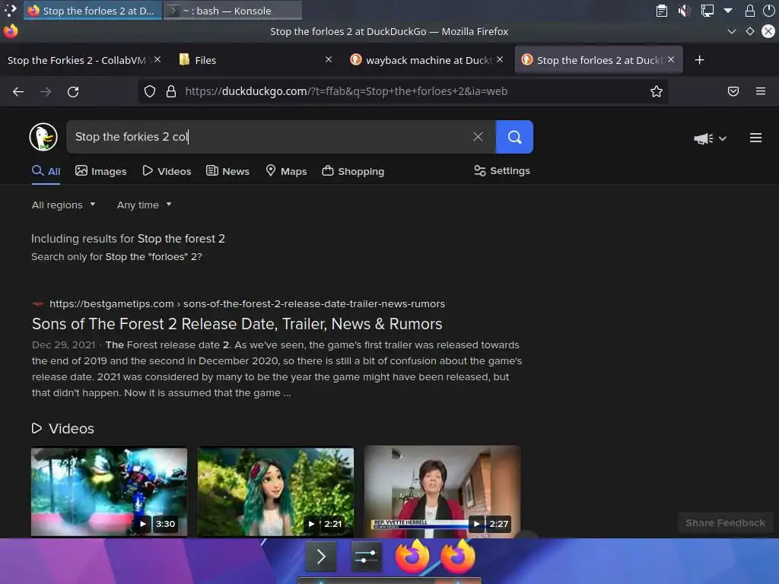Play the 3:30 video thumbnail

[x=110, y=491]
